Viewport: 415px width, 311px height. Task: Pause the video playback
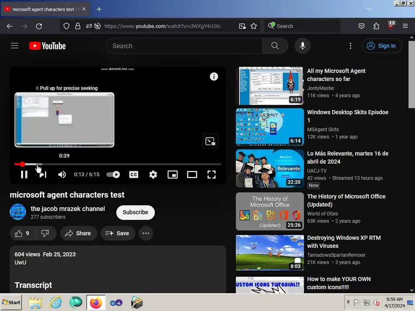click(x=24, y=175)
